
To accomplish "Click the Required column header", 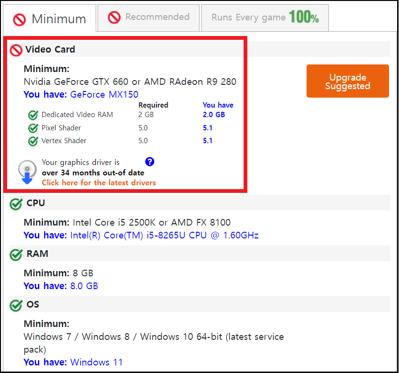I will (x=153, y=105).
